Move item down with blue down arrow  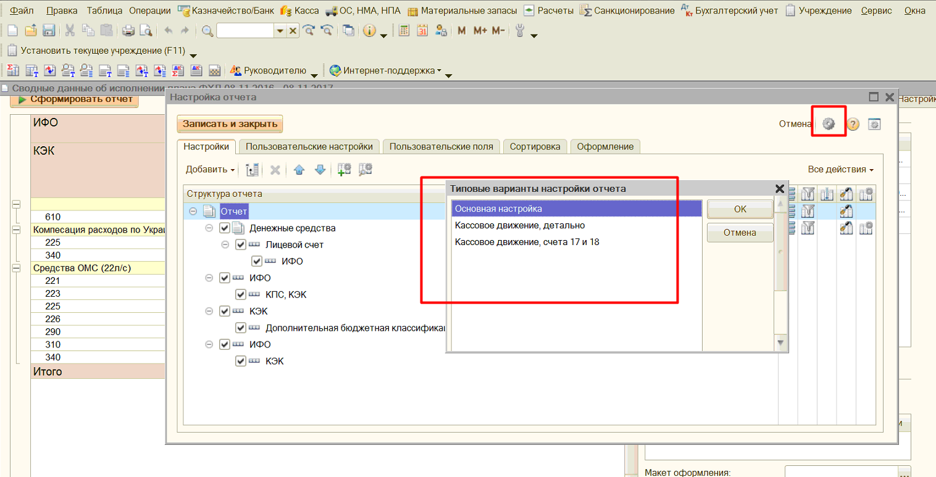[320, 170]
